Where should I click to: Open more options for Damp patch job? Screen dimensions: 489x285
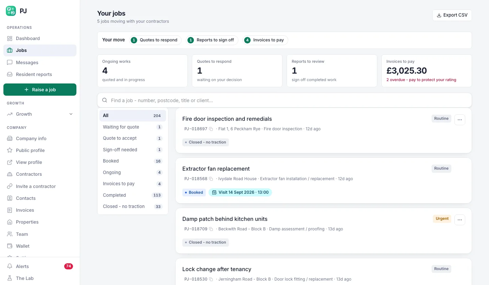pos(460,220)
